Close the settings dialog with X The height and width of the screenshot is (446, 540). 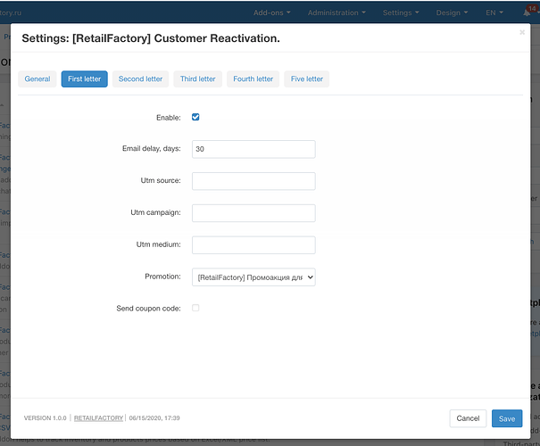522,32
